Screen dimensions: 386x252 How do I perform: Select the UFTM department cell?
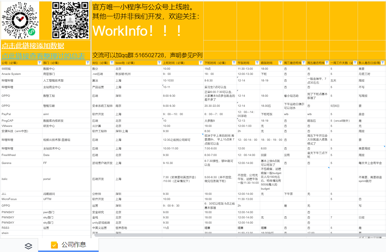point(66,199)
